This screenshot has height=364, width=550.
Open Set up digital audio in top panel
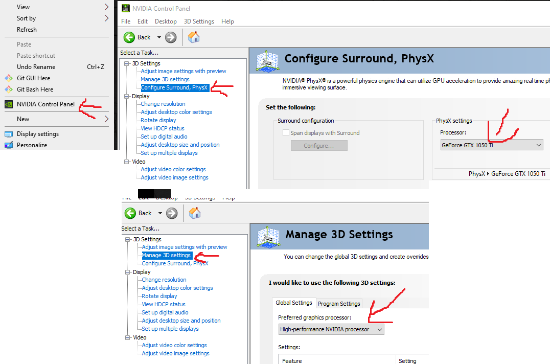(164, 136)
